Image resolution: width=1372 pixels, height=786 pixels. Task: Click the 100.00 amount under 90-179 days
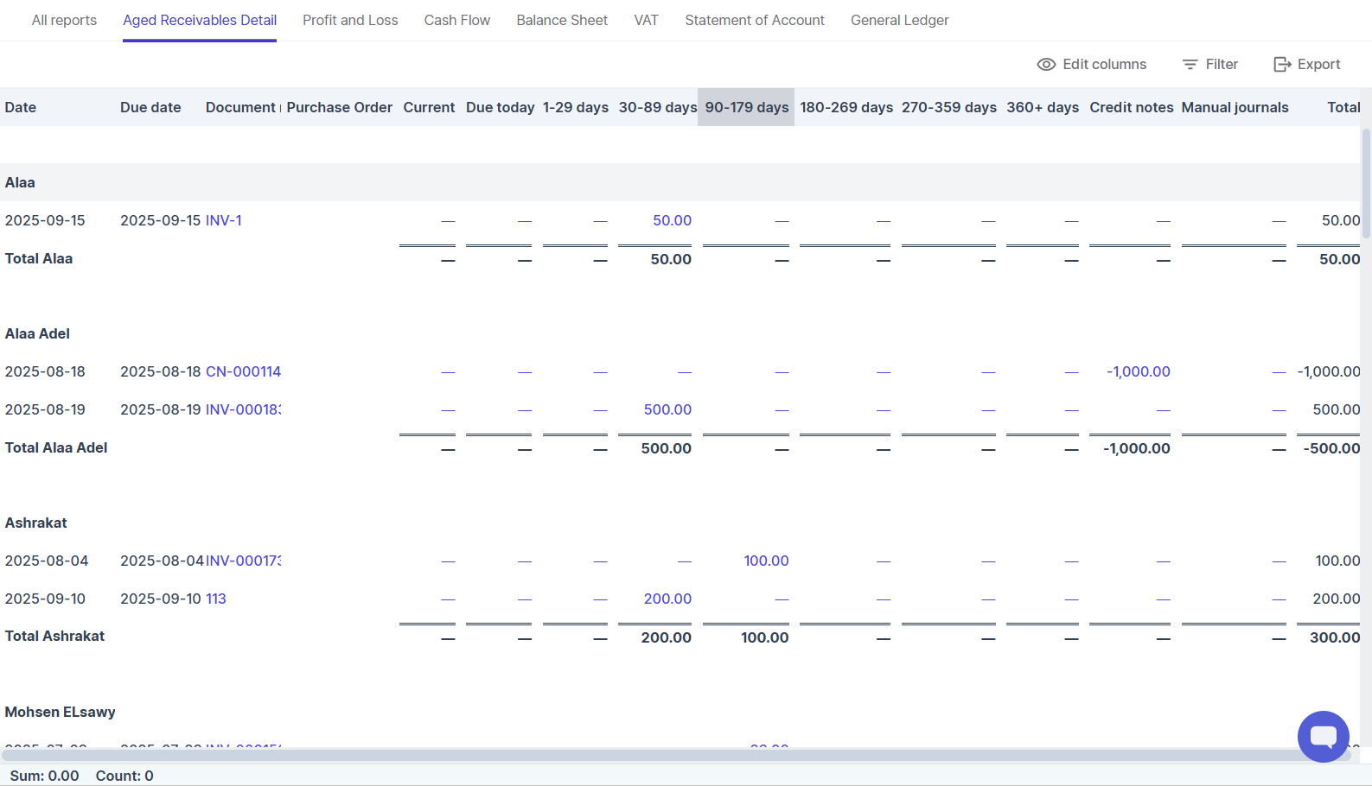[x=766, y=561]
